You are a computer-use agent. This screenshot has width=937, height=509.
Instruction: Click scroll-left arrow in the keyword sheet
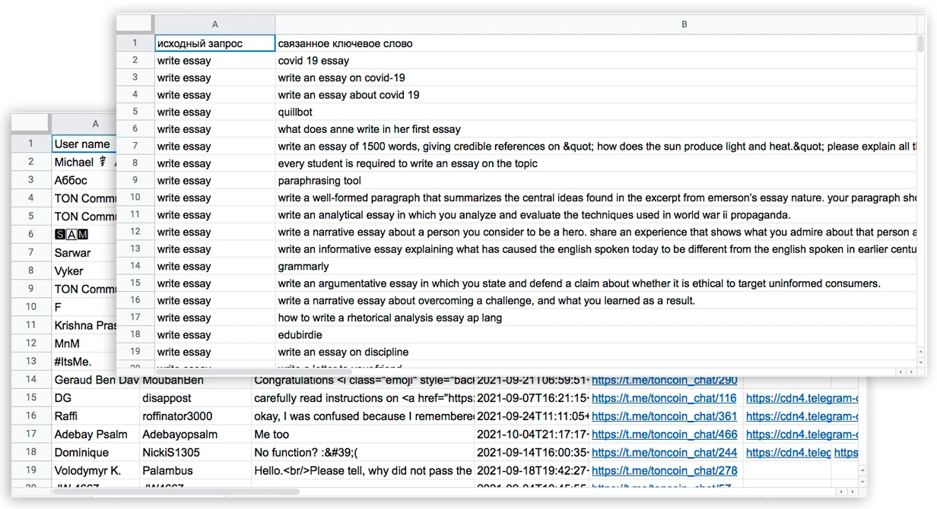(901, 371)
